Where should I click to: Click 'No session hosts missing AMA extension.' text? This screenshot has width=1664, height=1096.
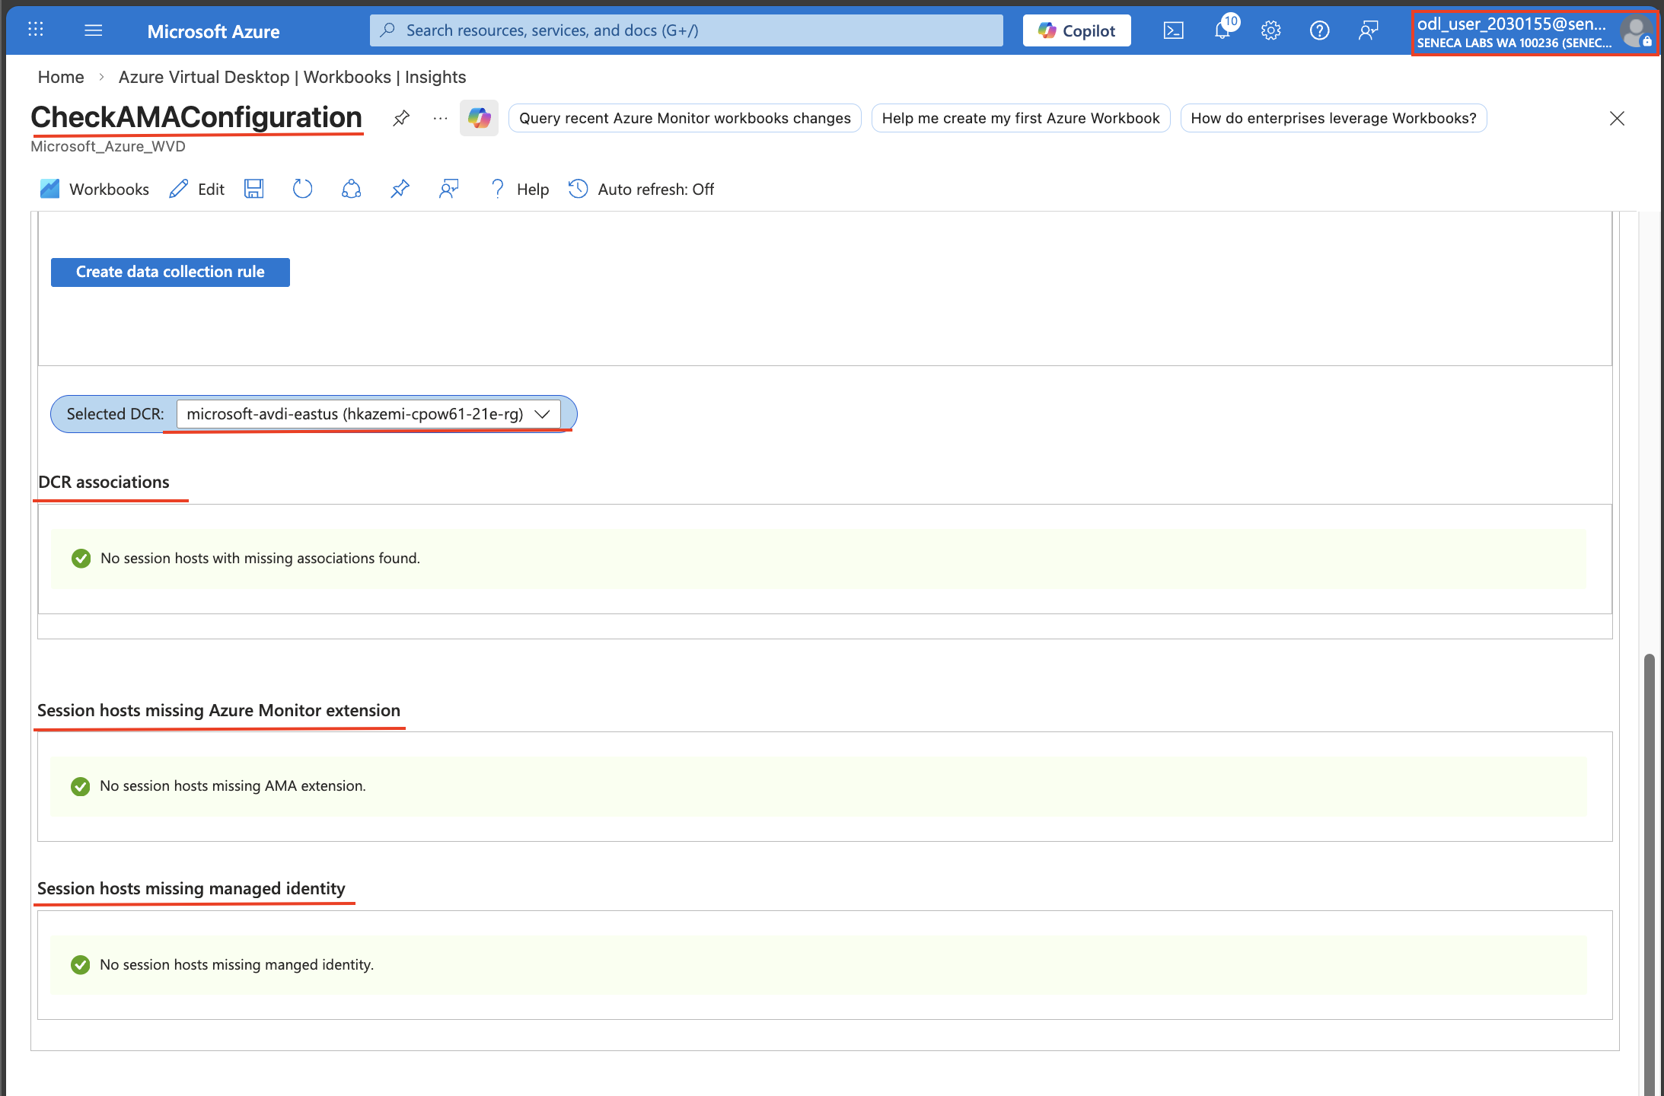point(233,786)
